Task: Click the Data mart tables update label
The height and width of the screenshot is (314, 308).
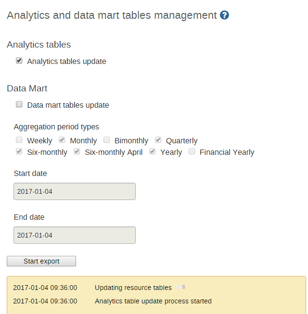Action: pos(68,105)
